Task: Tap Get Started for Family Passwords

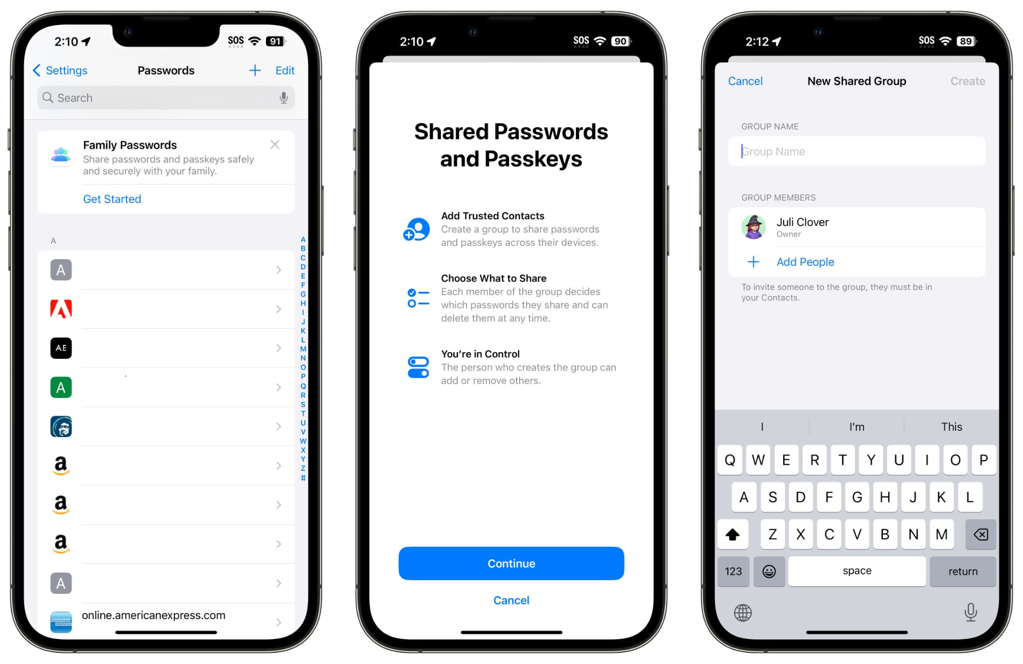Action: (x=115, y=198)
